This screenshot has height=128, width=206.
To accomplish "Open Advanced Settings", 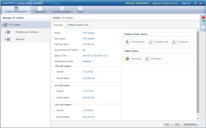I will click(62, 10).
